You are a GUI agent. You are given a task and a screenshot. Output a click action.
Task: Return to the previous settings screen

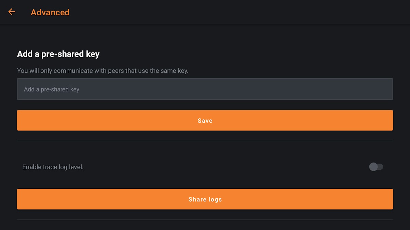[12, 12]
